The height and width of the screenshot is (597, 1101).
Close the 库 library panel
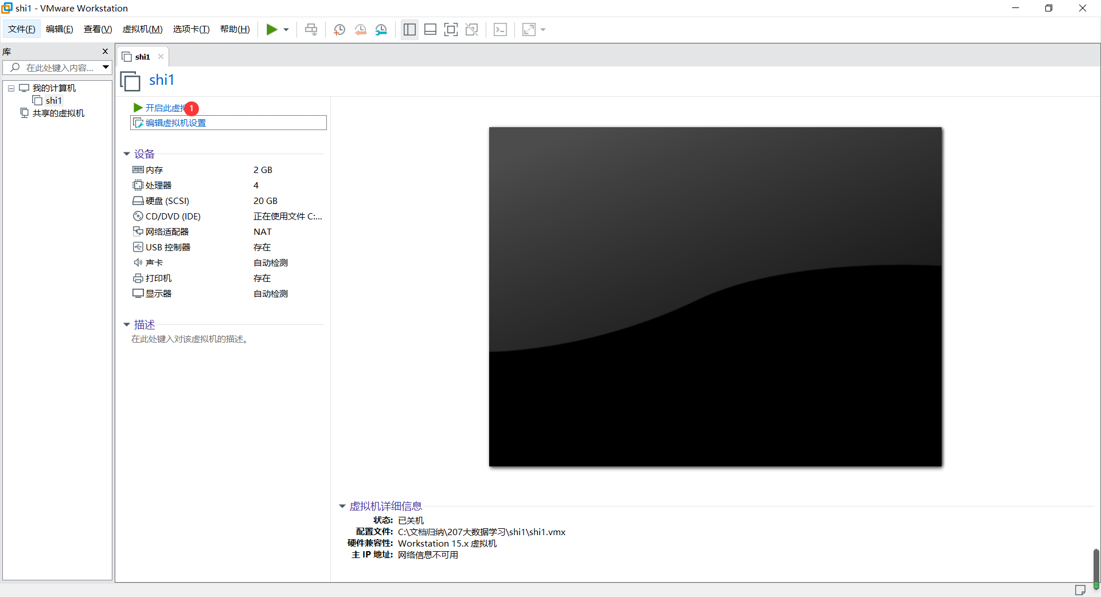(105, 52)
